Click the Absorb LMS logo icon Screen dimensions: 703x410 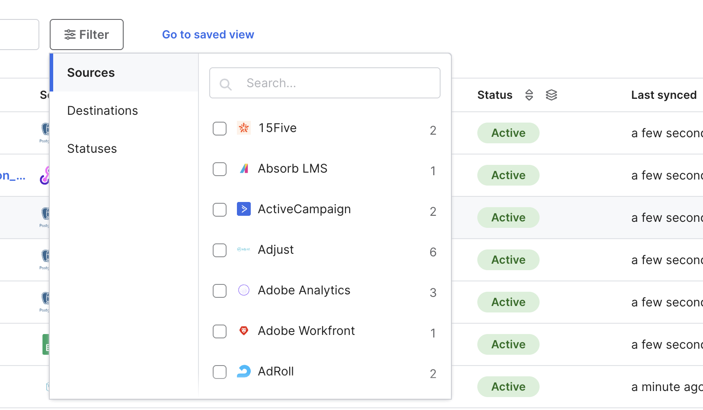244,168
